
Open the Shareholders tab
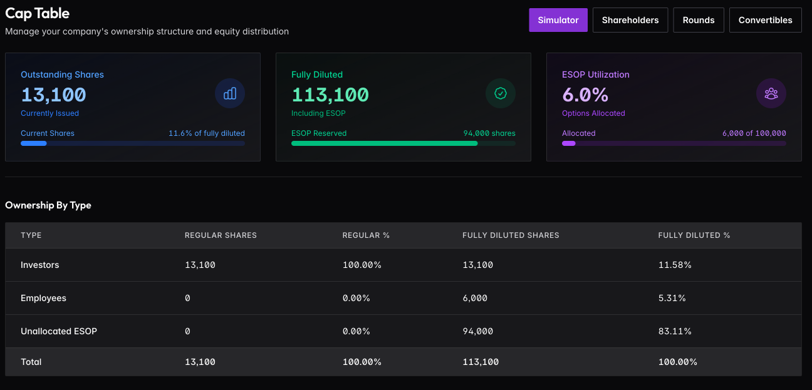point(630,20)
